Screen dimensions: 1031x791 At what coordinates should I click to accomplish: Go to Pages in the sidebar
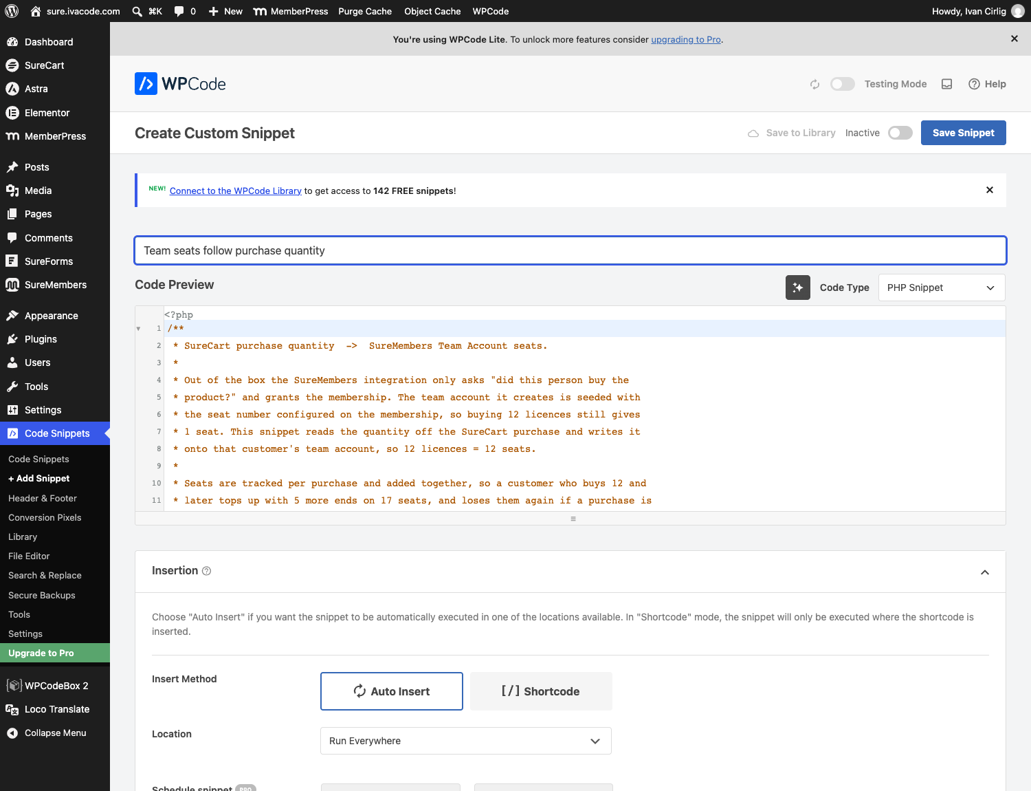tap(55, 214)
